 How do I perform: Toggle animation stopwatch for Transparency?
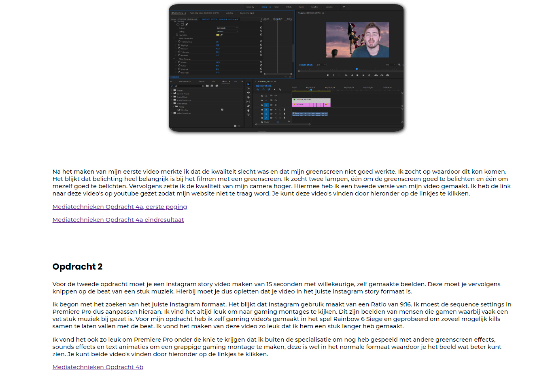click(x=179, y=42)
